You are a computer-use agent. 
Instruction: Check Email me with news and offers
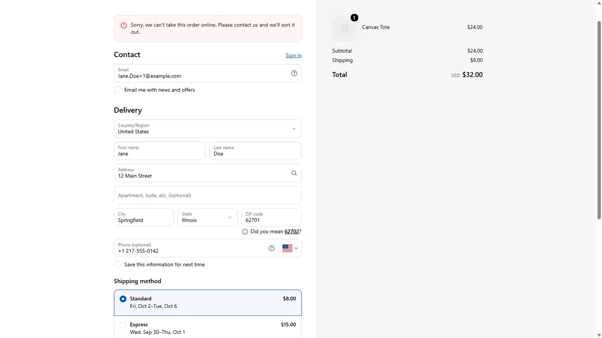[118, 90]
